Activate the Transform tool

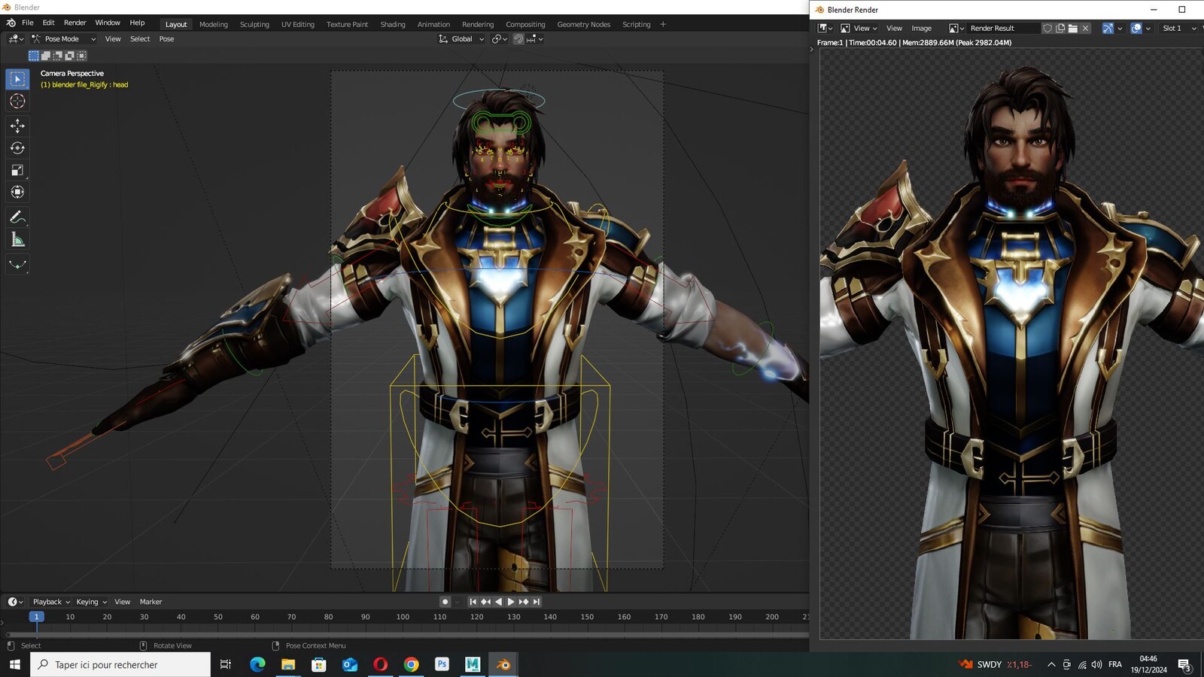(x=17, y=192)
